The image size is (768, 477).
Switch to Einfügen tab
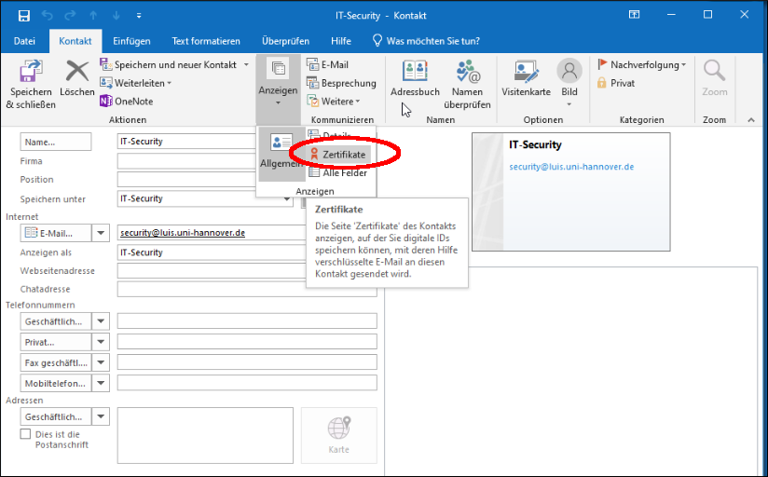131,41
